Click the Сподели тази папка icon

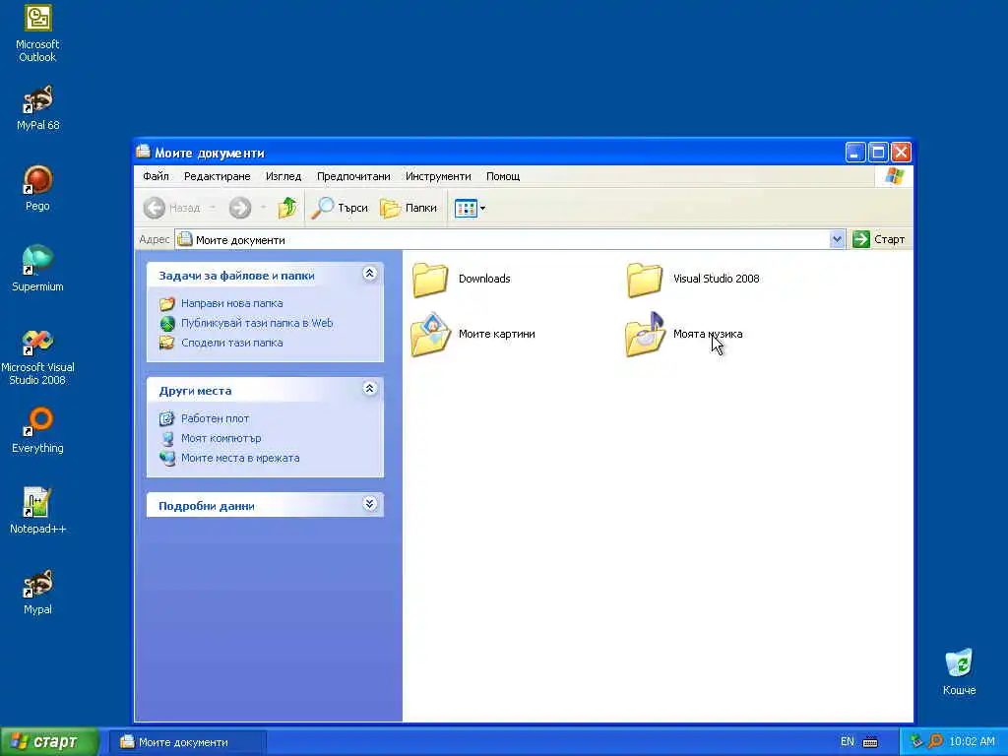coord(167,343)
